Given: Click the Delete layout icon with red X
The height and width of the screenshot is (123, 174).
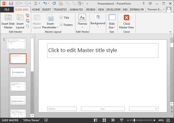Looking at the screenshot, I should (28, 16).
